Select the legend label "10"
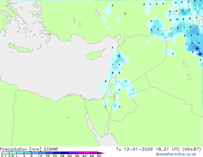 point(40,156)
